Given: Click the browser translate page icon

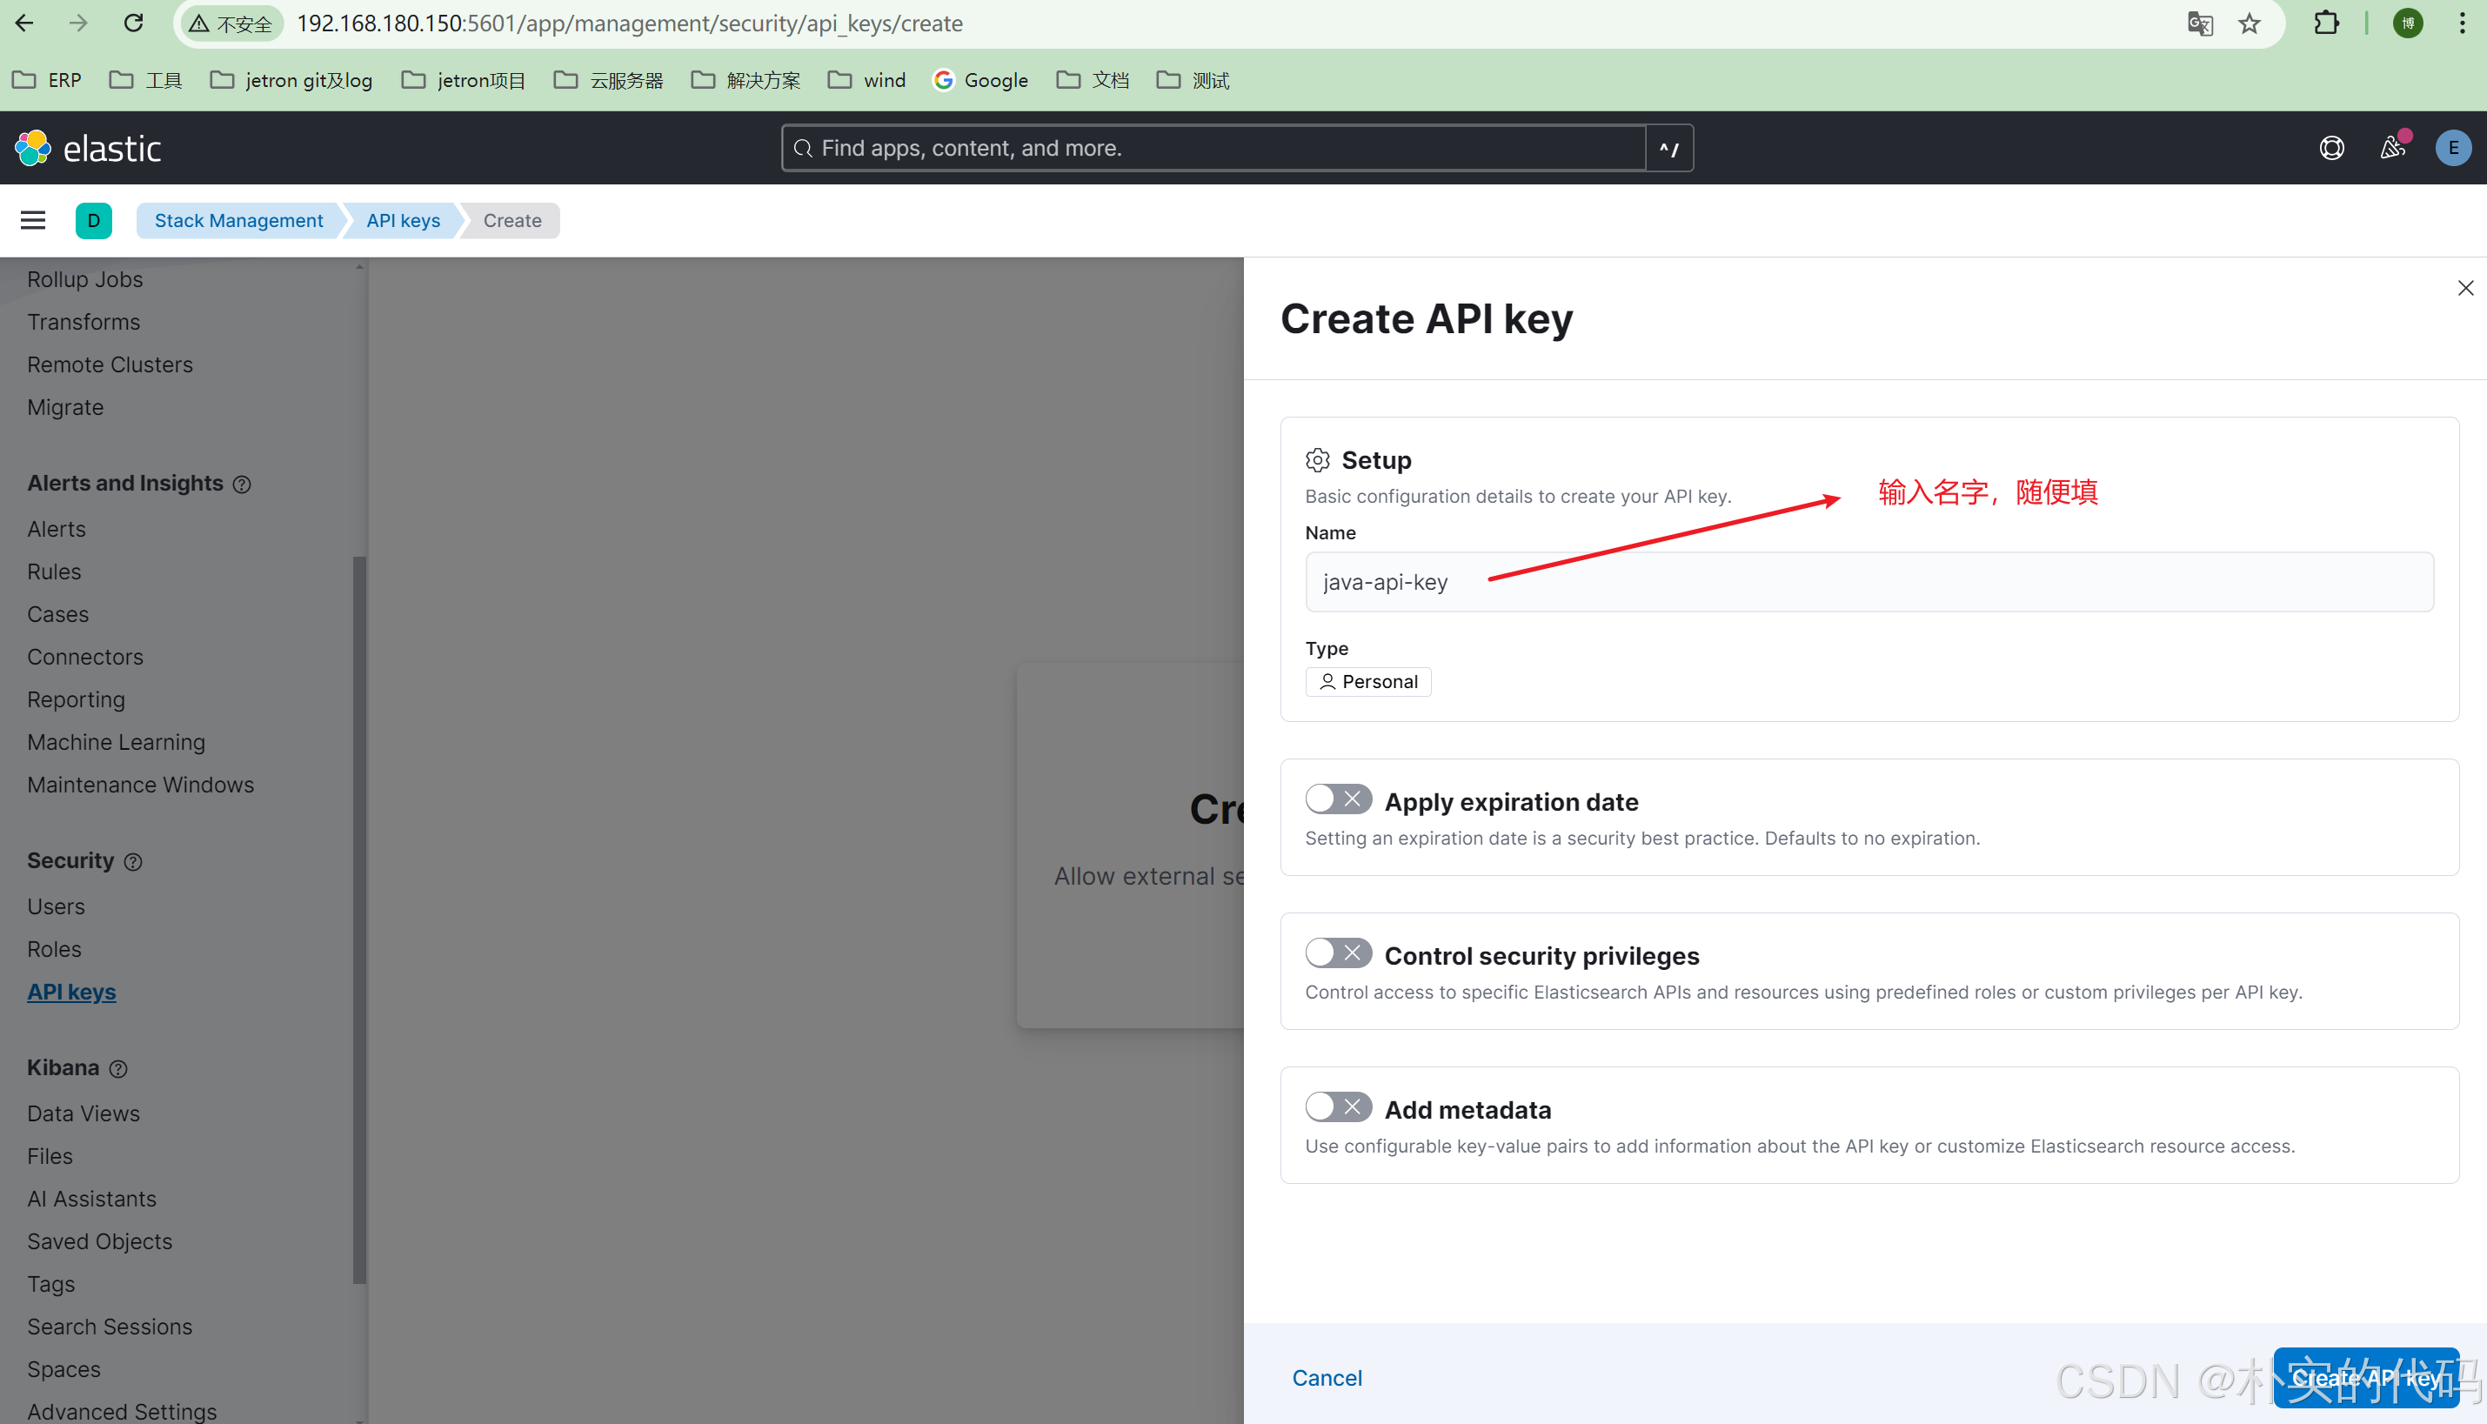Looking at the screenshot, I should tap(2199, 23).
